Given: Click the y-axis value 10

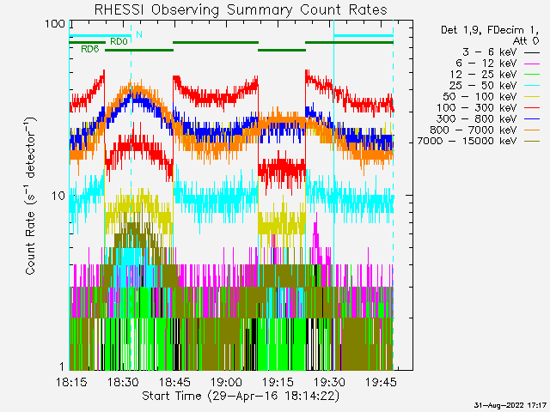Looking at the screenshot, I should click(58, 196).
